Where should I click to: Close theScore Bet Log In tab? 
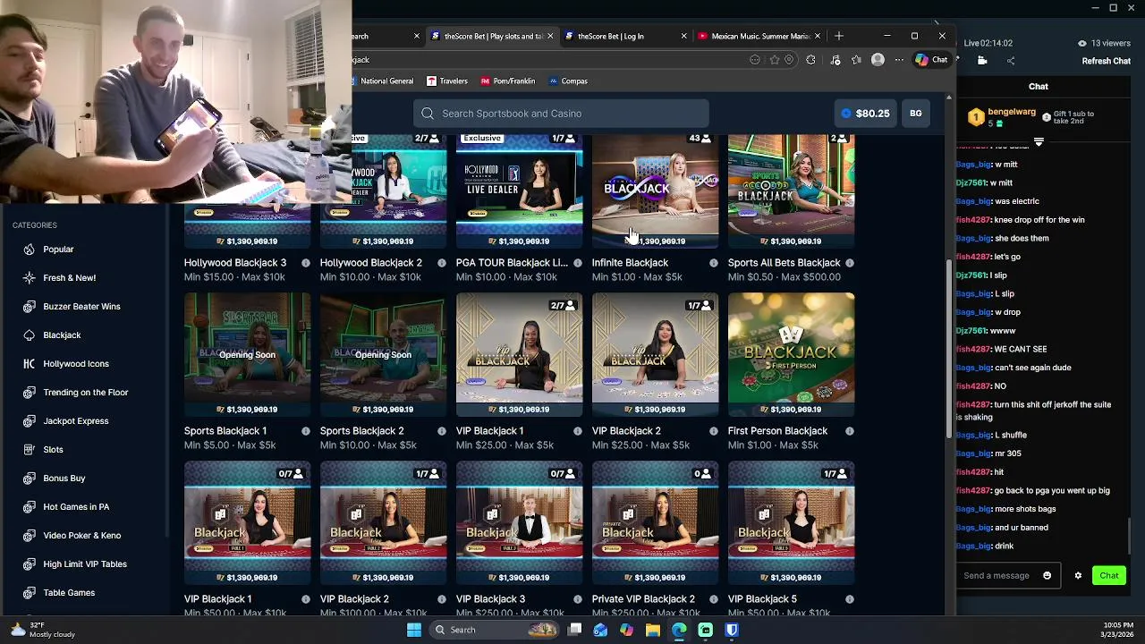(683, 36)
